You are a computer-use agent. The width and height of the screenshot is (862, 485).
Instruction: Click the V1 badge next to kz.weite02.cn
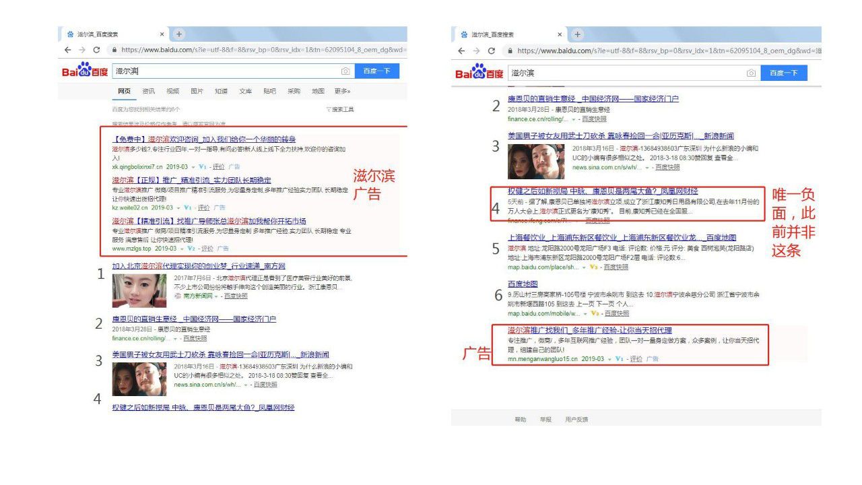pos(188,207)
